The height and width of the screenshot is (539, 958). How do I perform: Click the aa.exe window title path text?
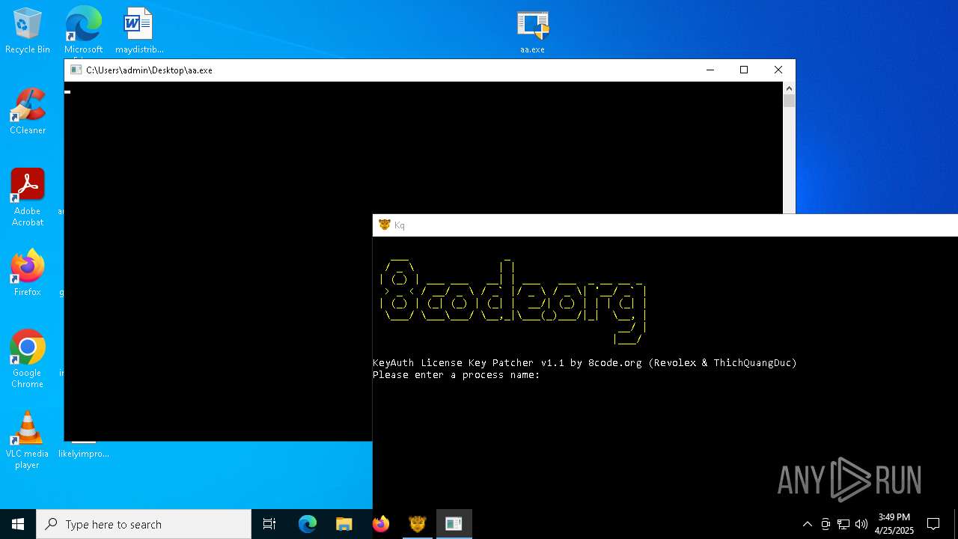point(149,70)
